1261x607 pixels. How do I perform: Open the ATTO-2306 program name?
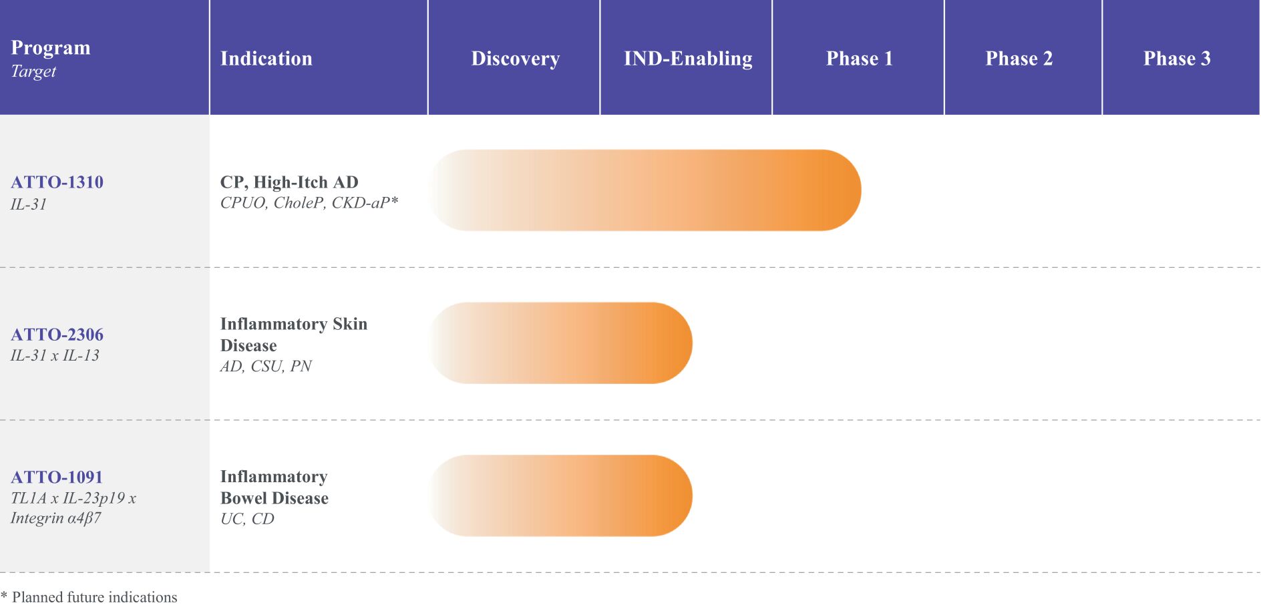tap(57, 335)
